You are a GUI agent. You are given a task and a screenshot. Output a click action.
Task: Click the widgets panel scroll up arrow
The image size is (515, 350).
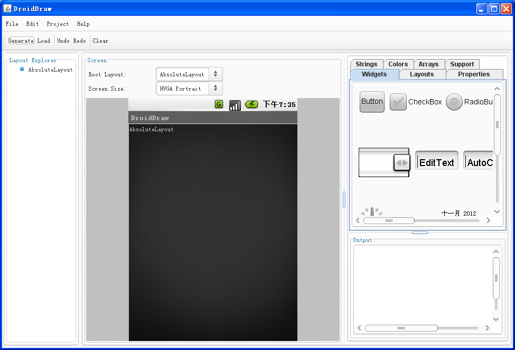[497, 89]
